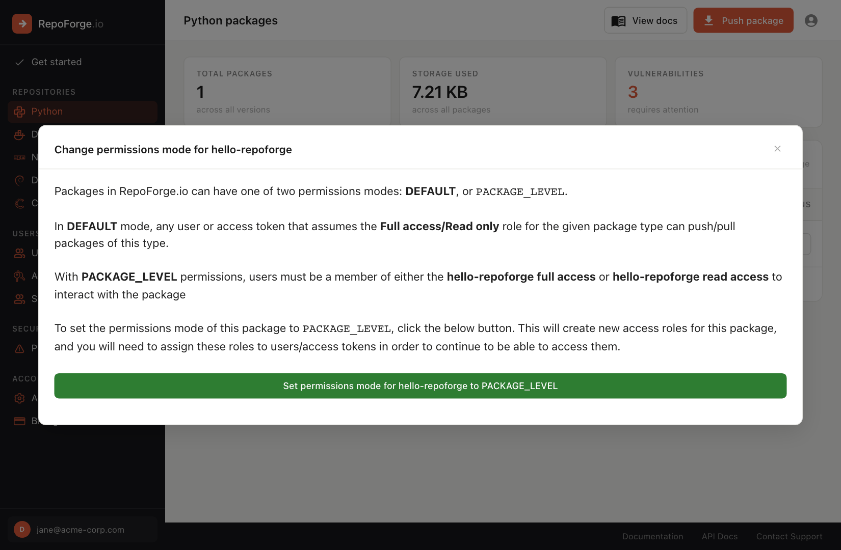Click the Users group sidebar icon
Image resolution: width=841 pixels, height=550 pixels.
click(x=19, y=253)
